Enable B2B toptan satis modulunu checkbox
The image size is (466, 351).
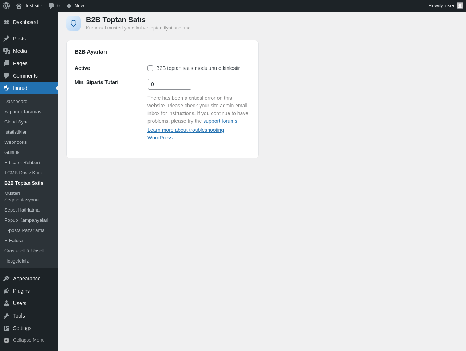click(x=150, y=68)
